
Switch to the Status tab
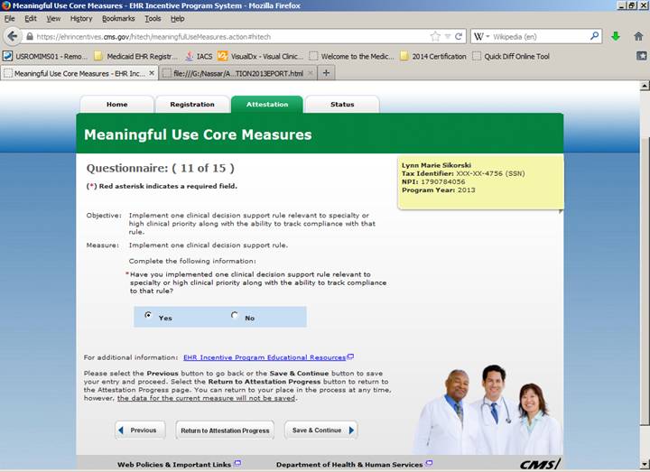[x=342, y=105]
